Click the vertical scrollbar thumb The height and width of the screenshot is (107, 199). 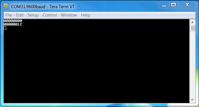pyautogui.click(x=192, y=28)
